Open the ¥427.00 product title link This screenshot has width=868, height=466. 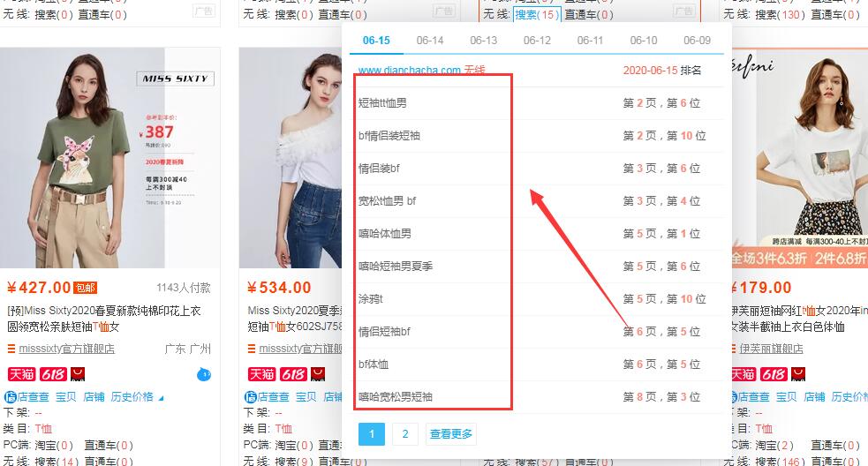(x=104, y=319)
